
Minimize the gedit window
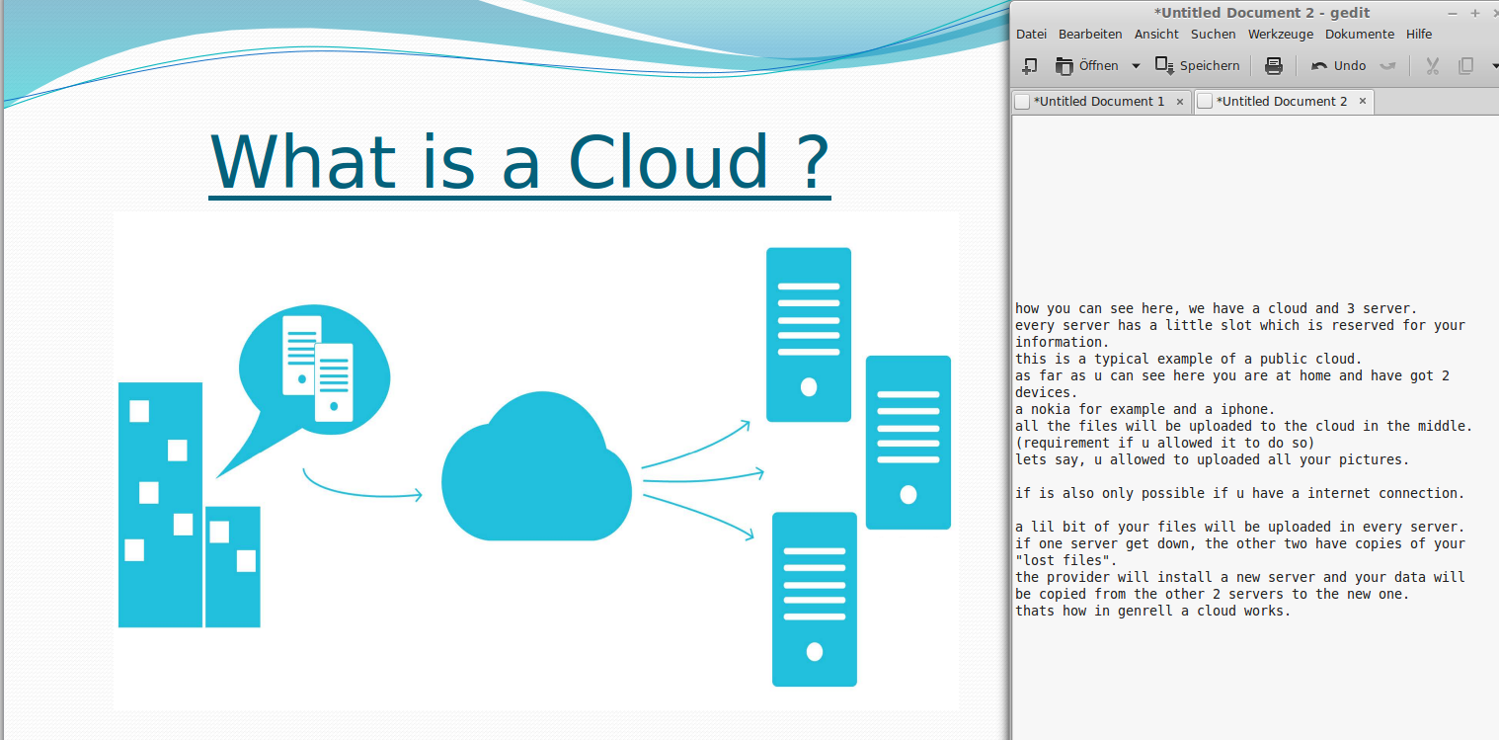pos(1453,13)
